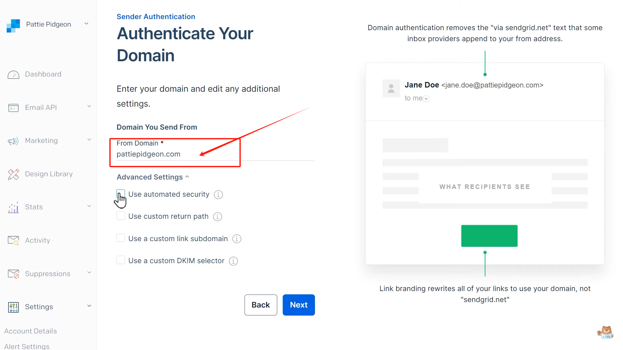The image size is (623, 350).
Task: Select the Stats bar chart icon
Action: 13,207
